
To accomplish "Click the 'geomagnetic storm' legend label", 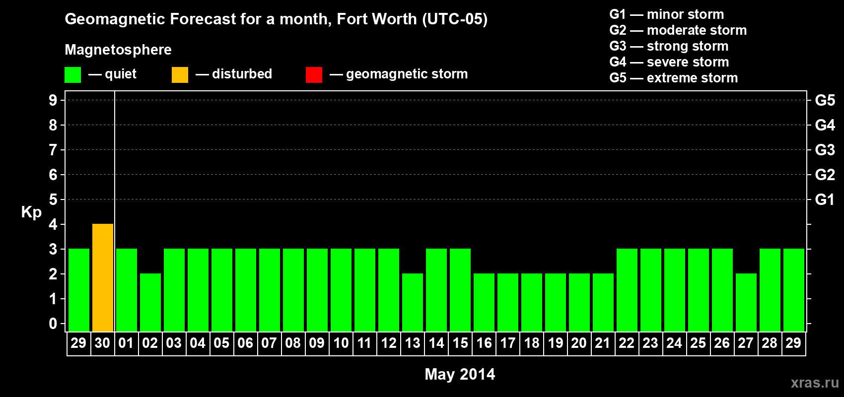I will pyautogui.click(x=407, y=74).
